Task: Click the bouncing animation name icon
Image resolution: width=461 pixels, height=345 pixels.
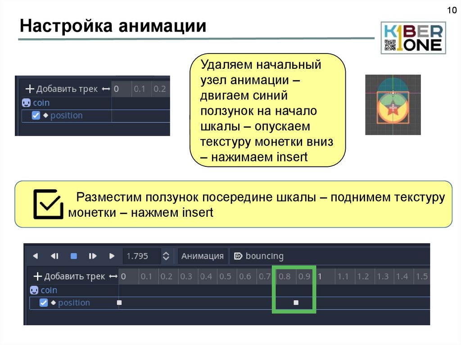Action: coord(238,256)
